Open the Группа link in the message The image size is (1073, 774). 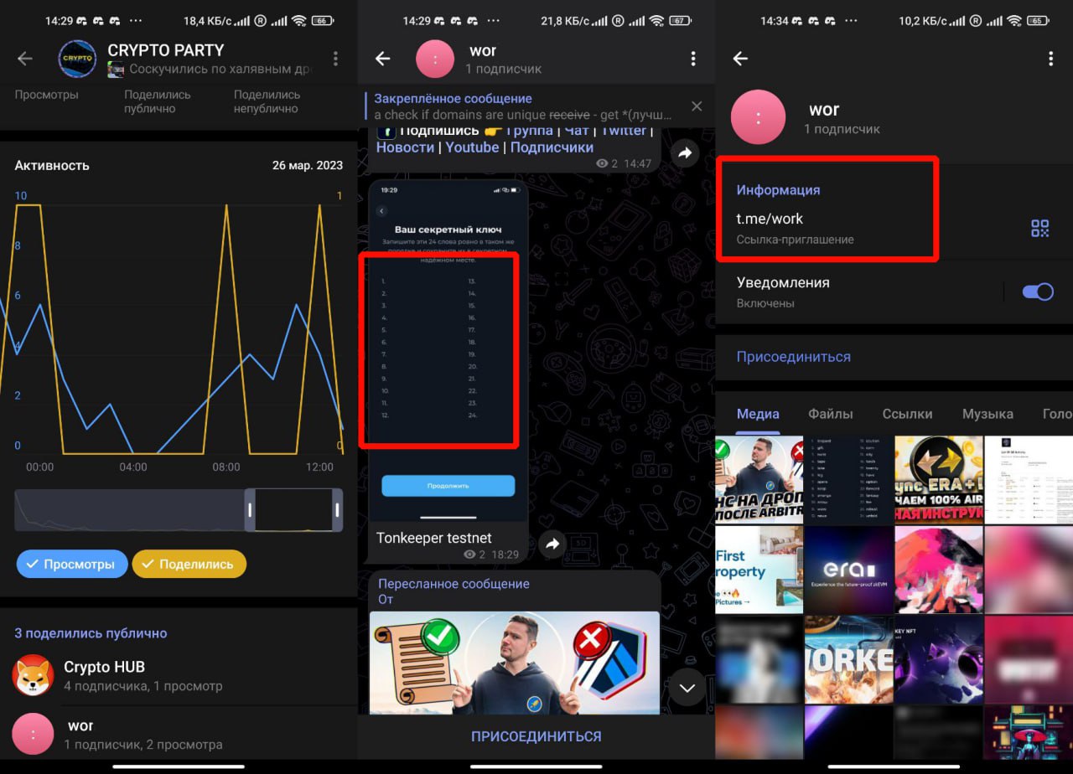530,130
